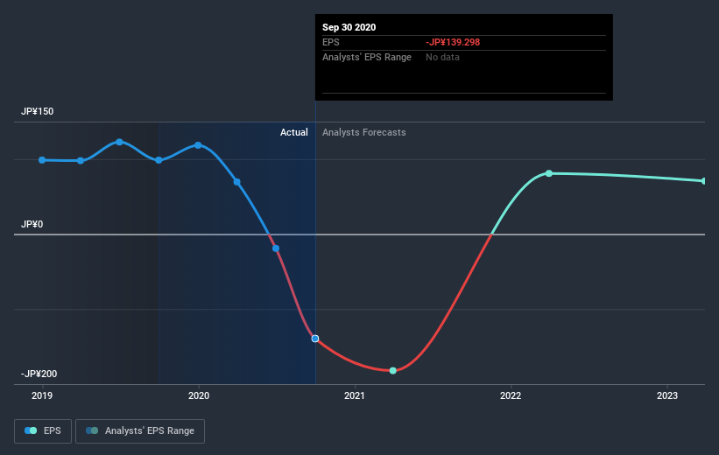Click the first EPS point at 2019
Screen dimensions: 719x455
pos(42,160)
